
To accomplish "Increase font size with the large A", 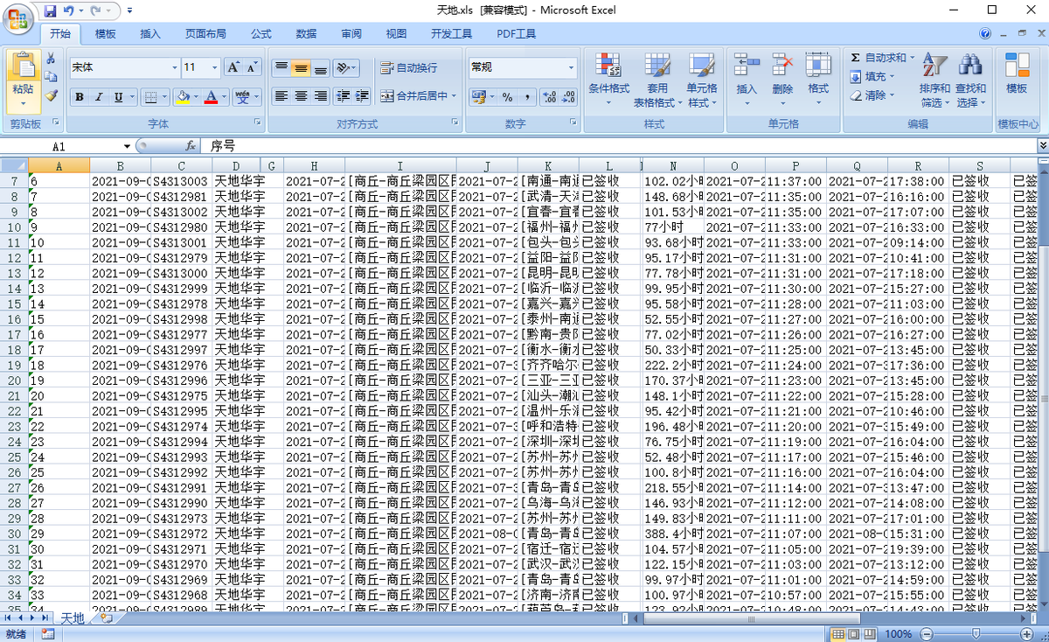I will coord(233,67).
